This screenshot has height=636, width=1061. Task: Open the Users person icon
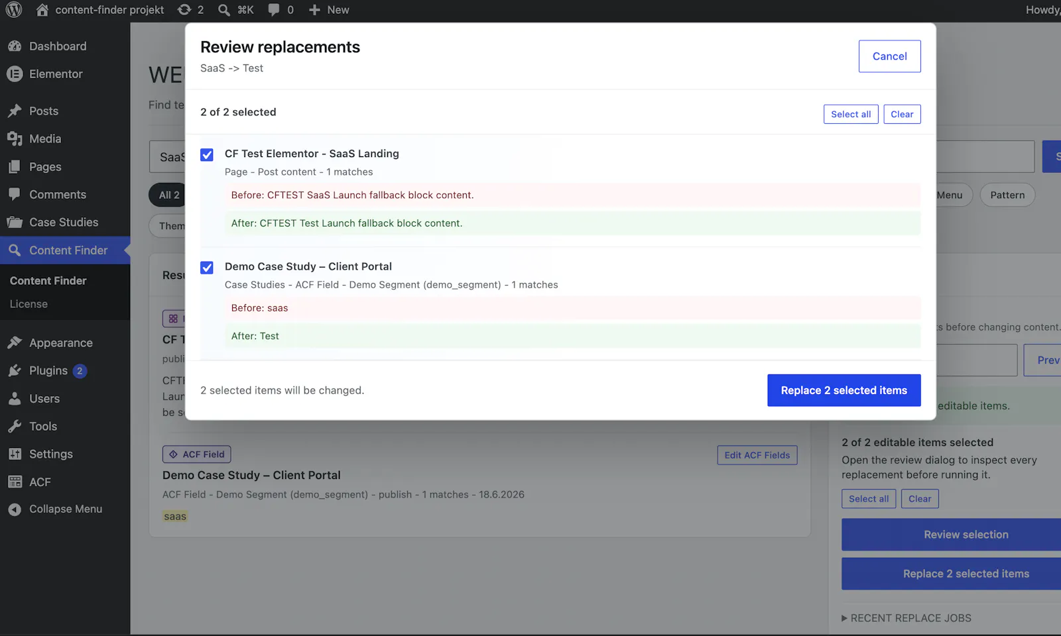click(x=15, y=398)
